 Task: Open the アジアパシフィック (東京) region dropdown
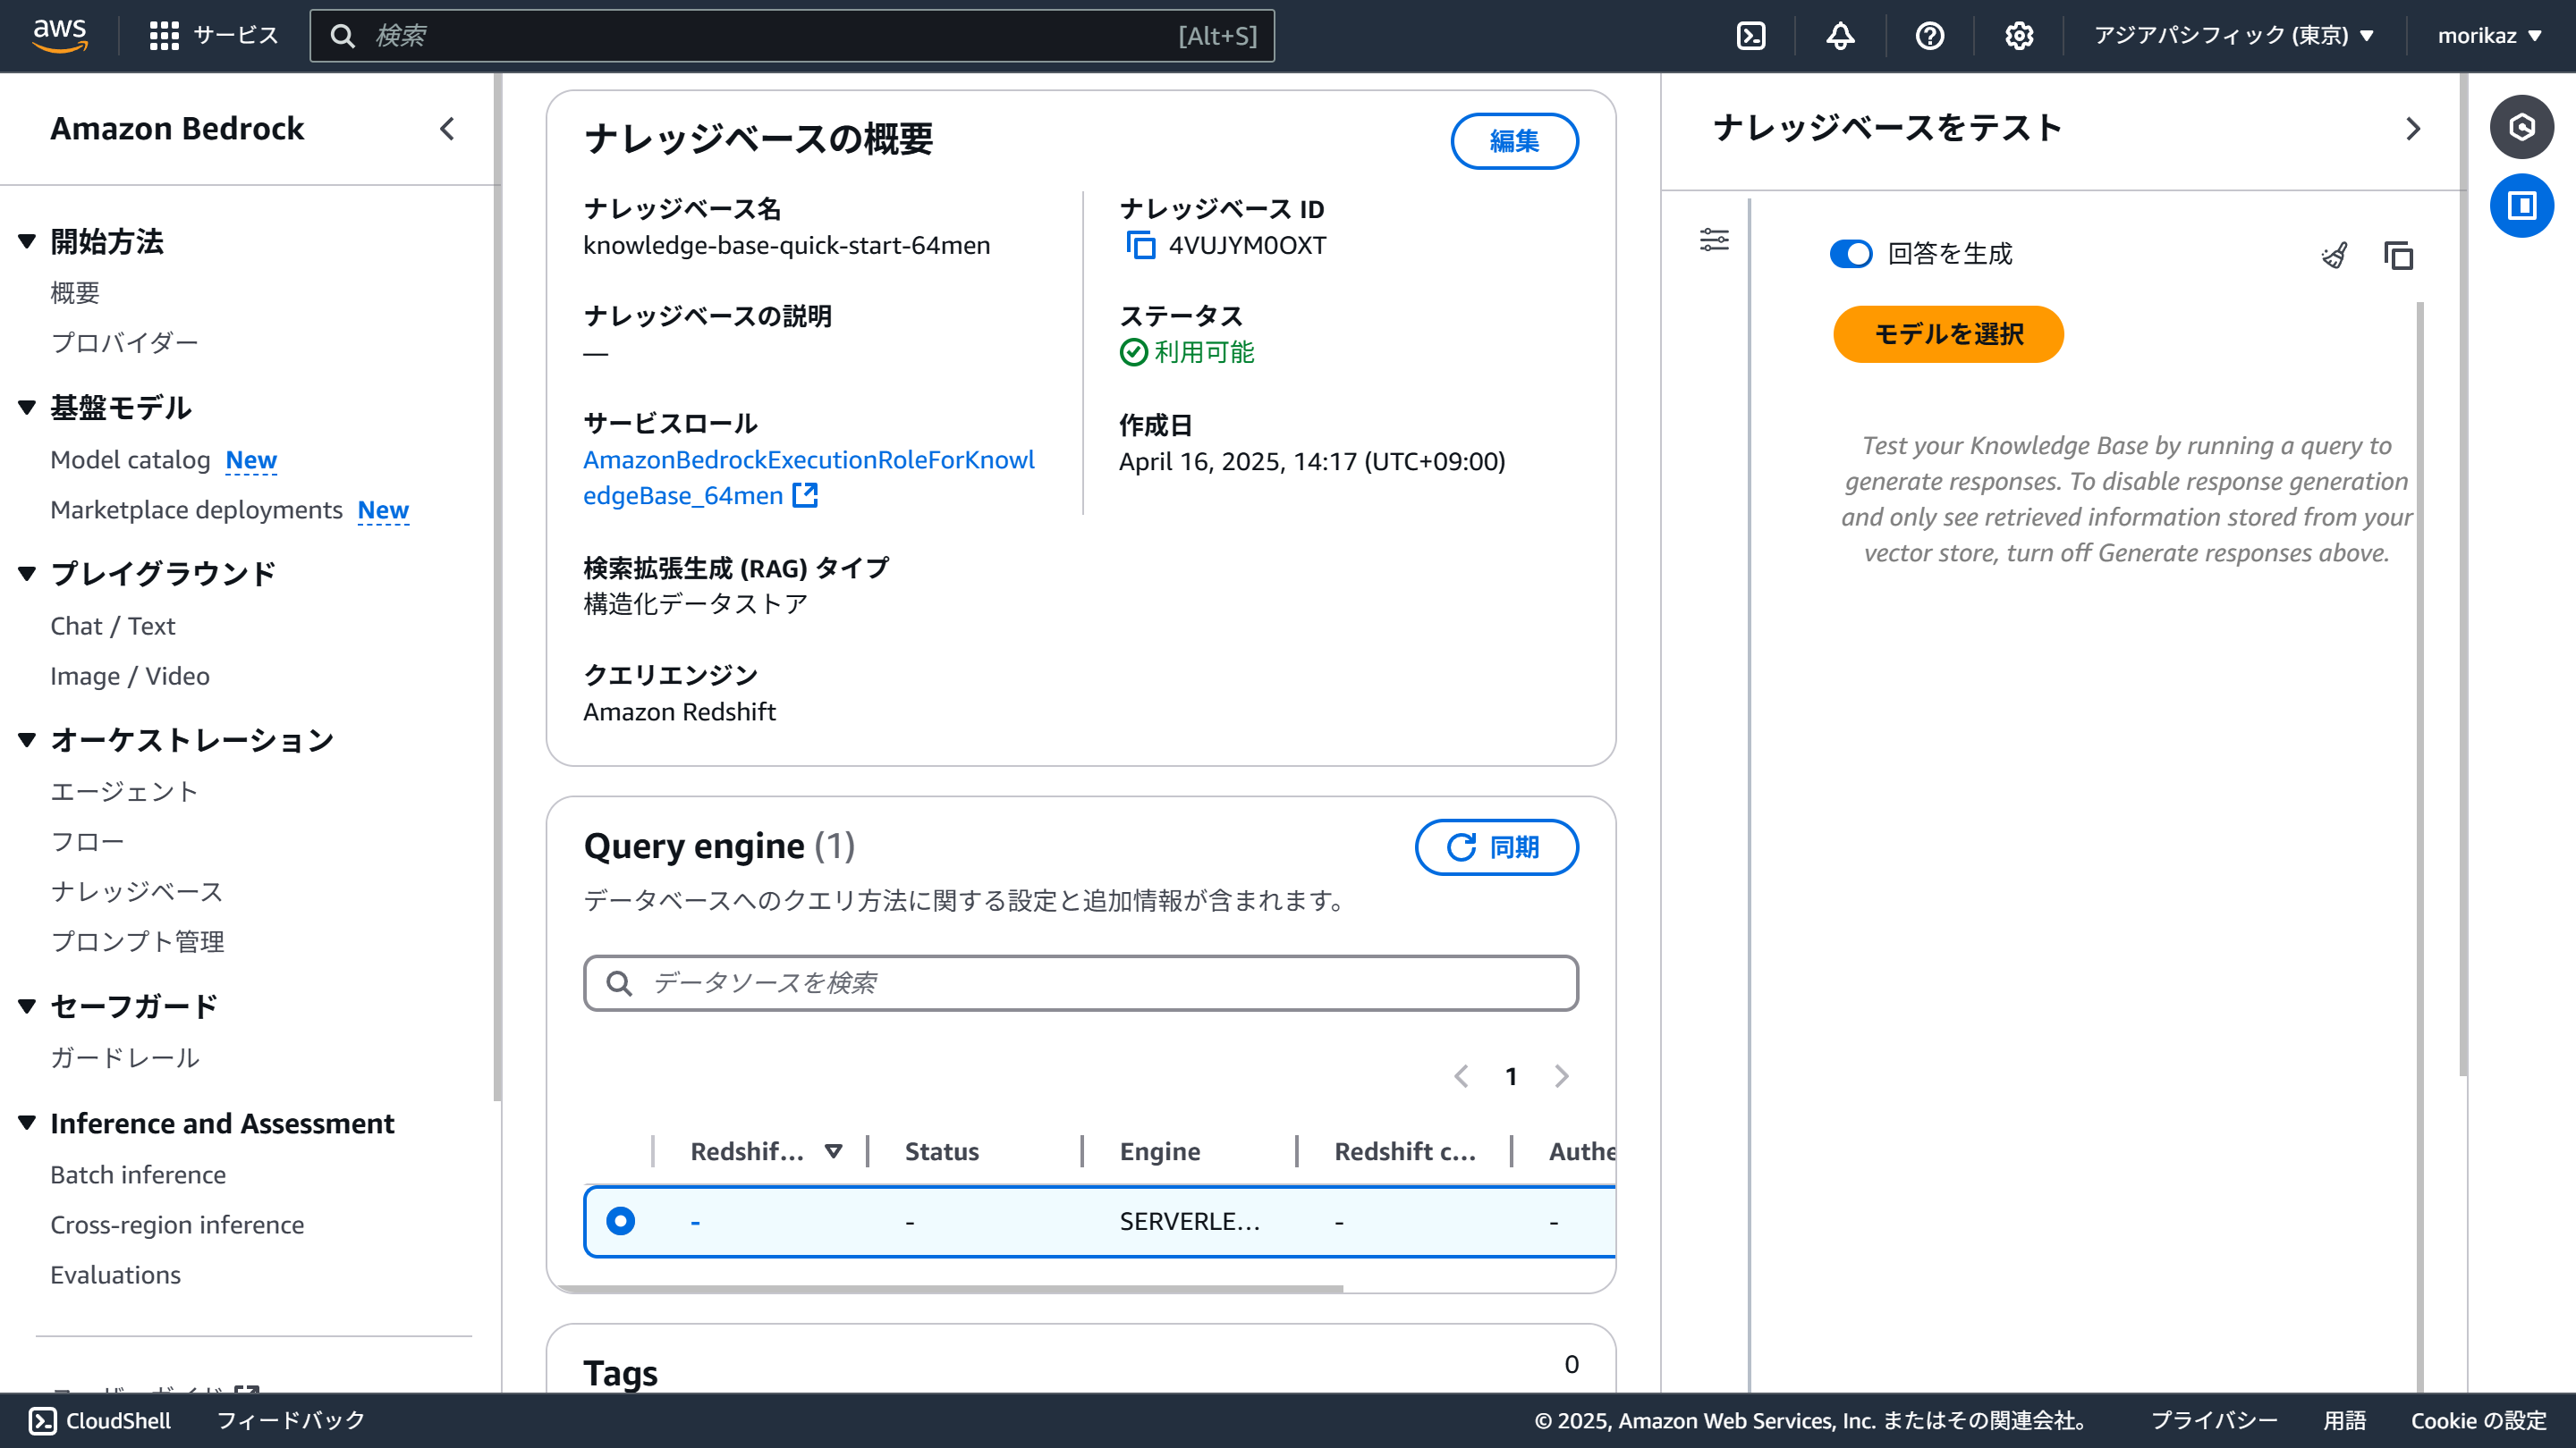[2233, 36]
